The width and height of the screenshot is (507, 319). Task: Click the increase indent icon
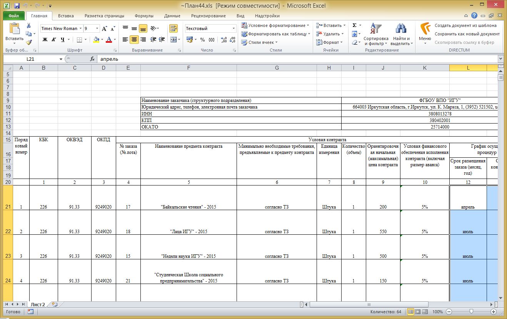click(162, 40)
